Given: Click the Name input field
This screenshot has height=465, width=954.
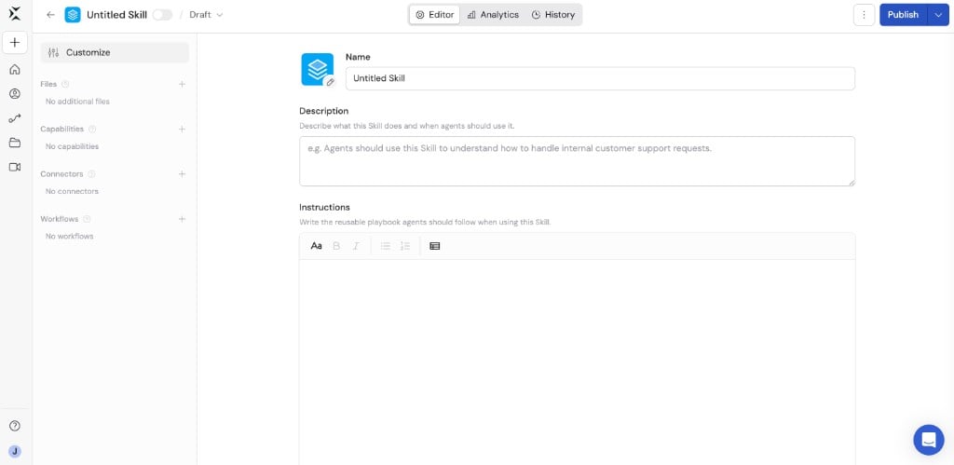Looking at the screenshot, I should pyautogui.click(x=600, y=78).
